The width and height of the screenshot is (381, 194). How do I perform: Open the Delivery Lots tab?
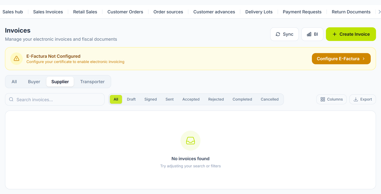[259, 12]
